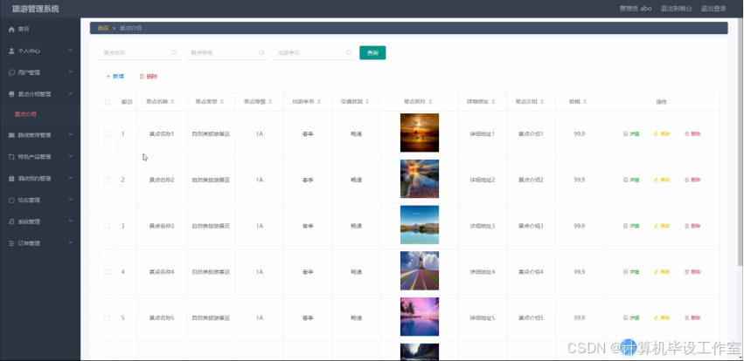Image resolution: width=744 pixels, height=361 pixels.
Task: Click 管理员 abo in the top bar
Action: [x=636, y=9]
